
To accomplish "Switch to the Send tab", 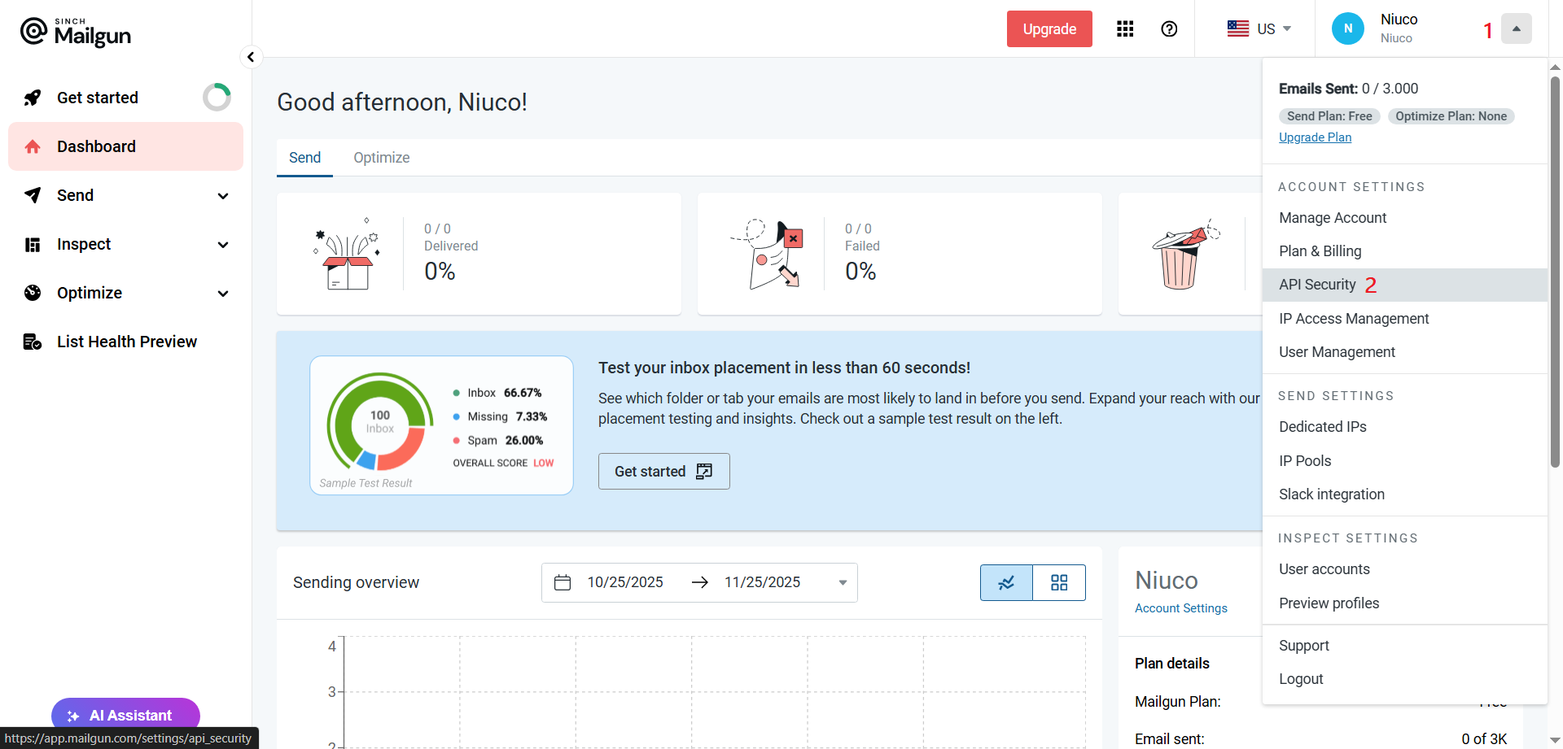I will 304,158.
